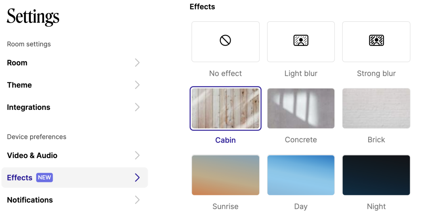
Task: Choose the Night dark gradient background
Action: (376, 175)
